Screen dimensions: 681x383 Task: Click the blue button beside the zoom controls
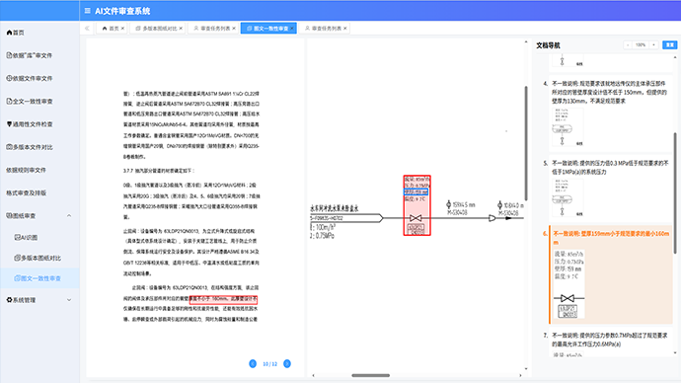point(670,44)
